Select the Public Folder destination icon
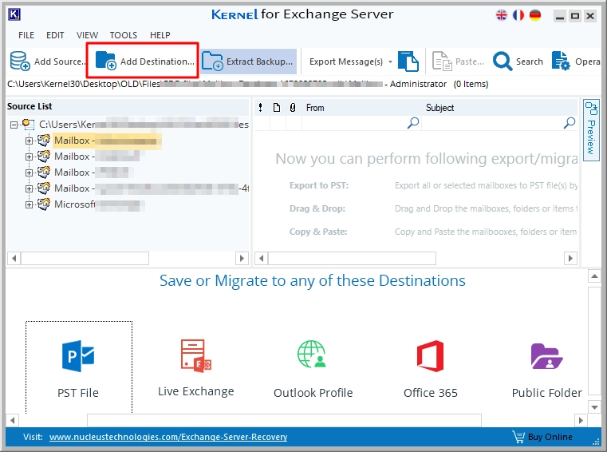 coord(546,356)
